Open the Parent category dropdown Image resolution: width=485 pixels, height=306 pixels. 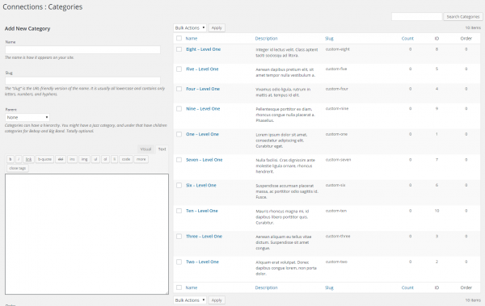pos(27,117)
